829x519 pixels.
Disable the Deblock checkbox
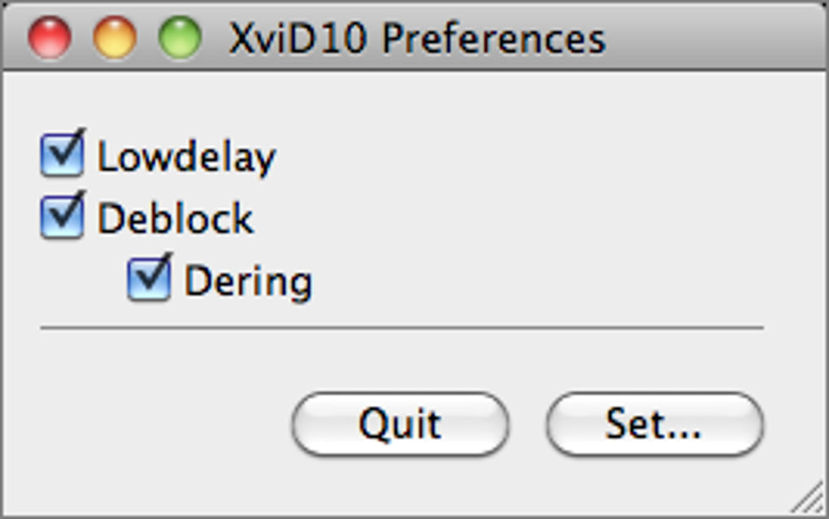click(x=62, y=218)
